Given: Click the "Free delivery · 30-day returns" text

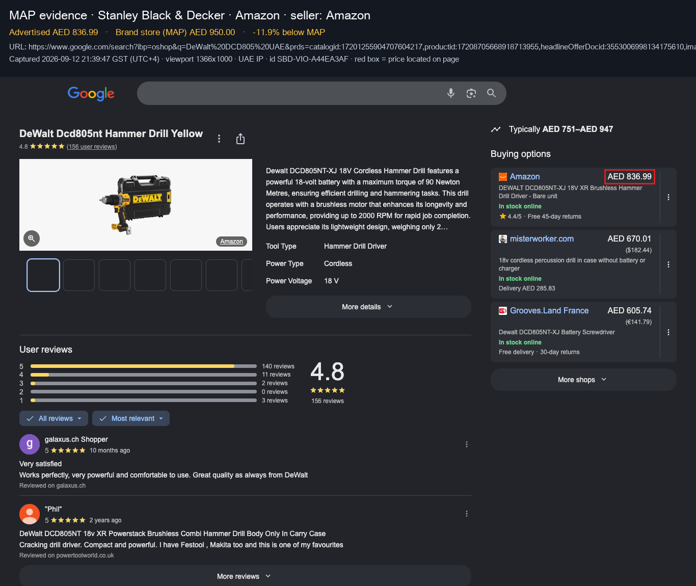Looking at the screenshot, I should pos(539,352).
